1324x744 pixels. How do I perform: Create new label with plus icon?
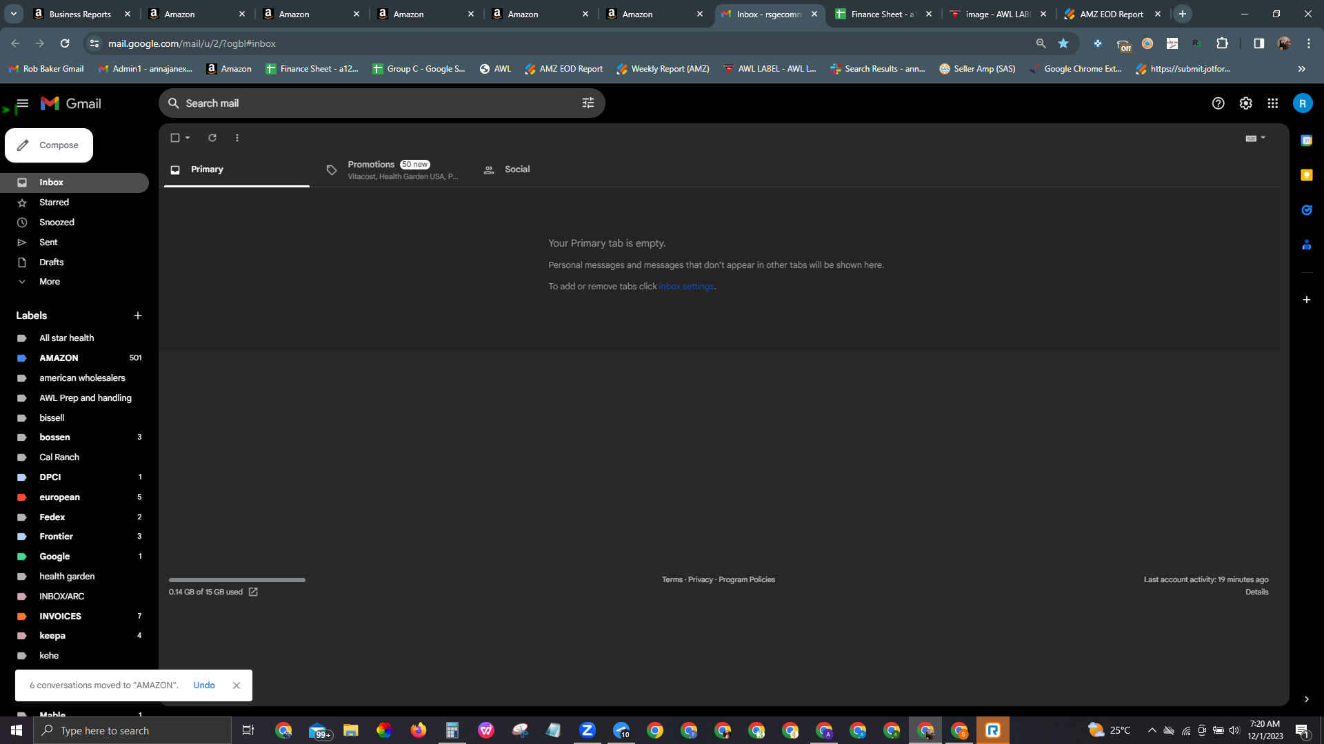tap(138, 316)
